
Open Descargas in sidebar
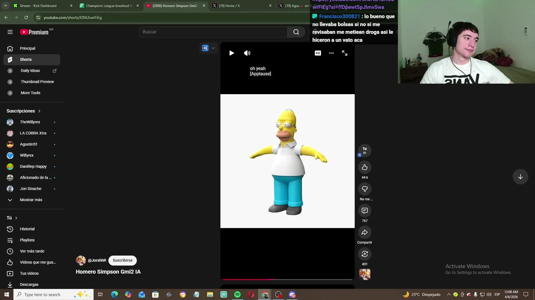pos(32,284)
